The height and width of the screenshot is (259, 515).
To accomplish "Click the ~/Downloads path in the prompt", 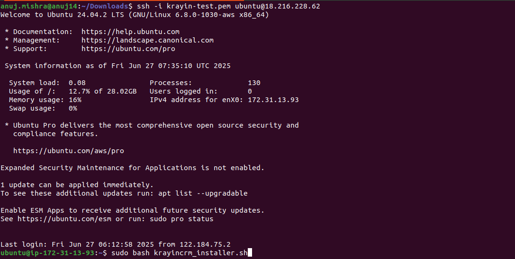I will 104,6.
